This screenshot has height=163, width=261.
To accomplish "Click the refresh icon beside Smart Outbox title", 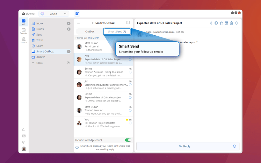I will click(93, 23).
